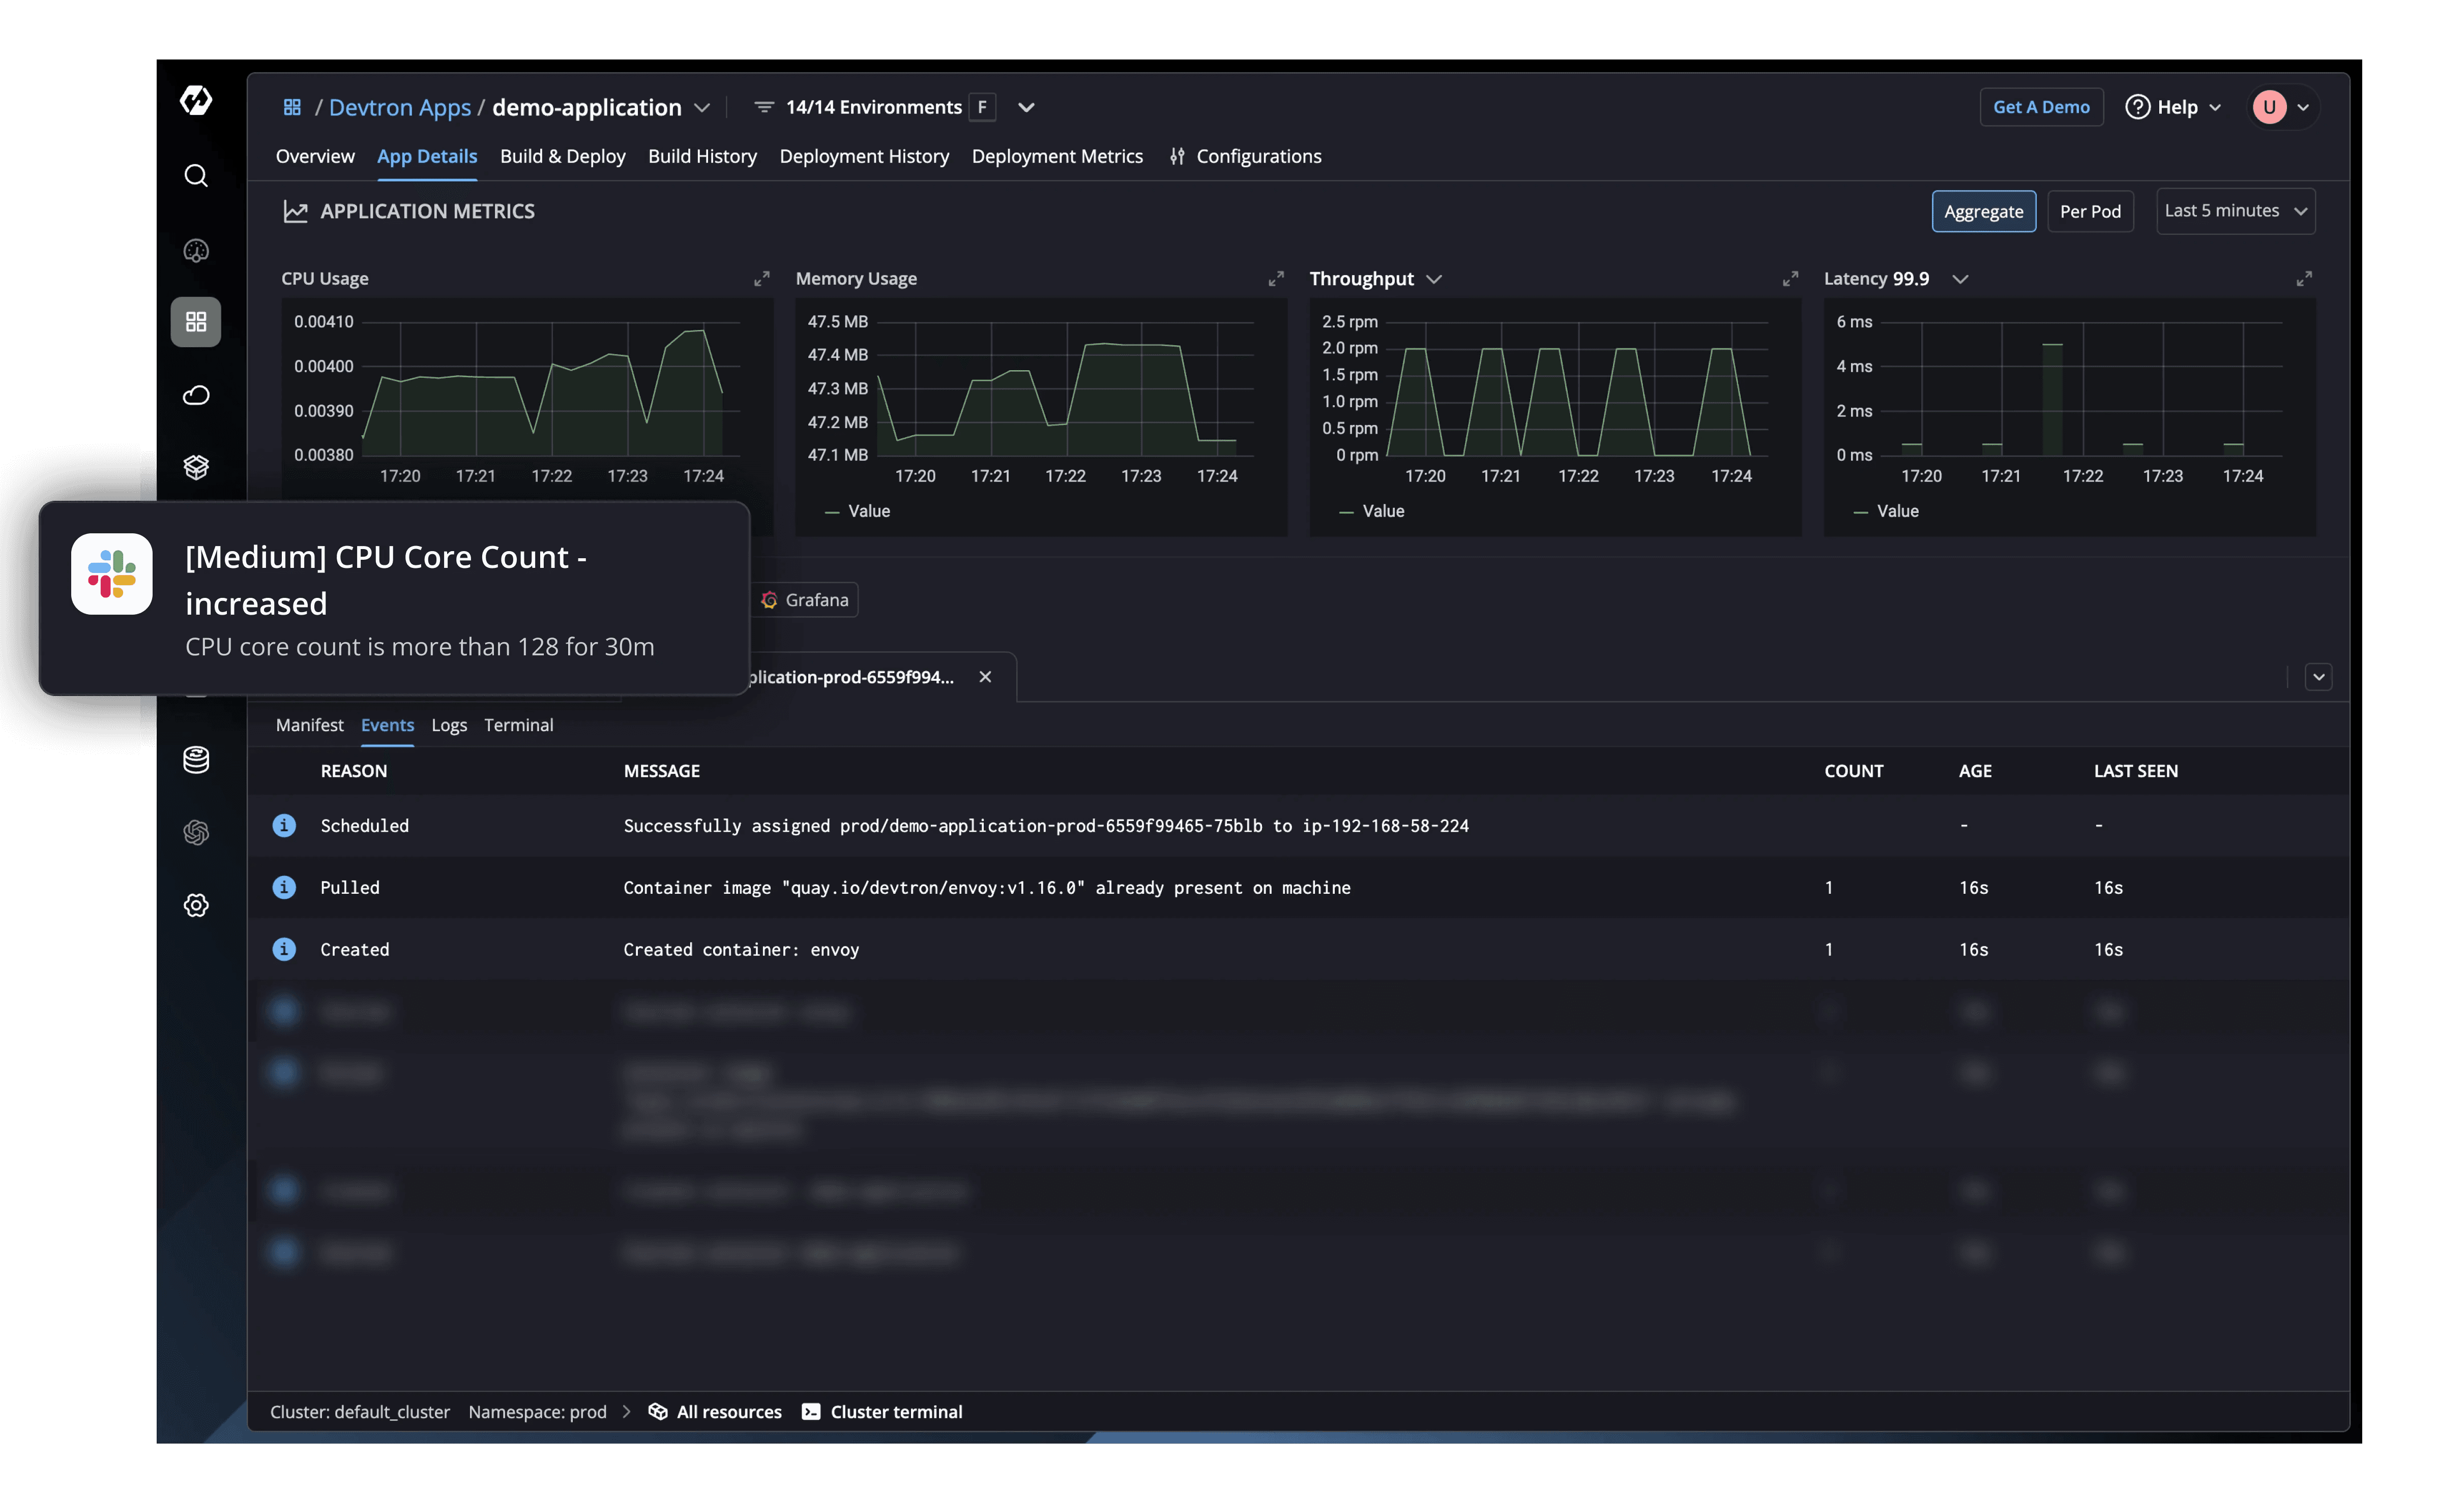Click the stacked layers icon in sidebar
The width and height of the screenshot is (2437, 1512).
[196, 467]
